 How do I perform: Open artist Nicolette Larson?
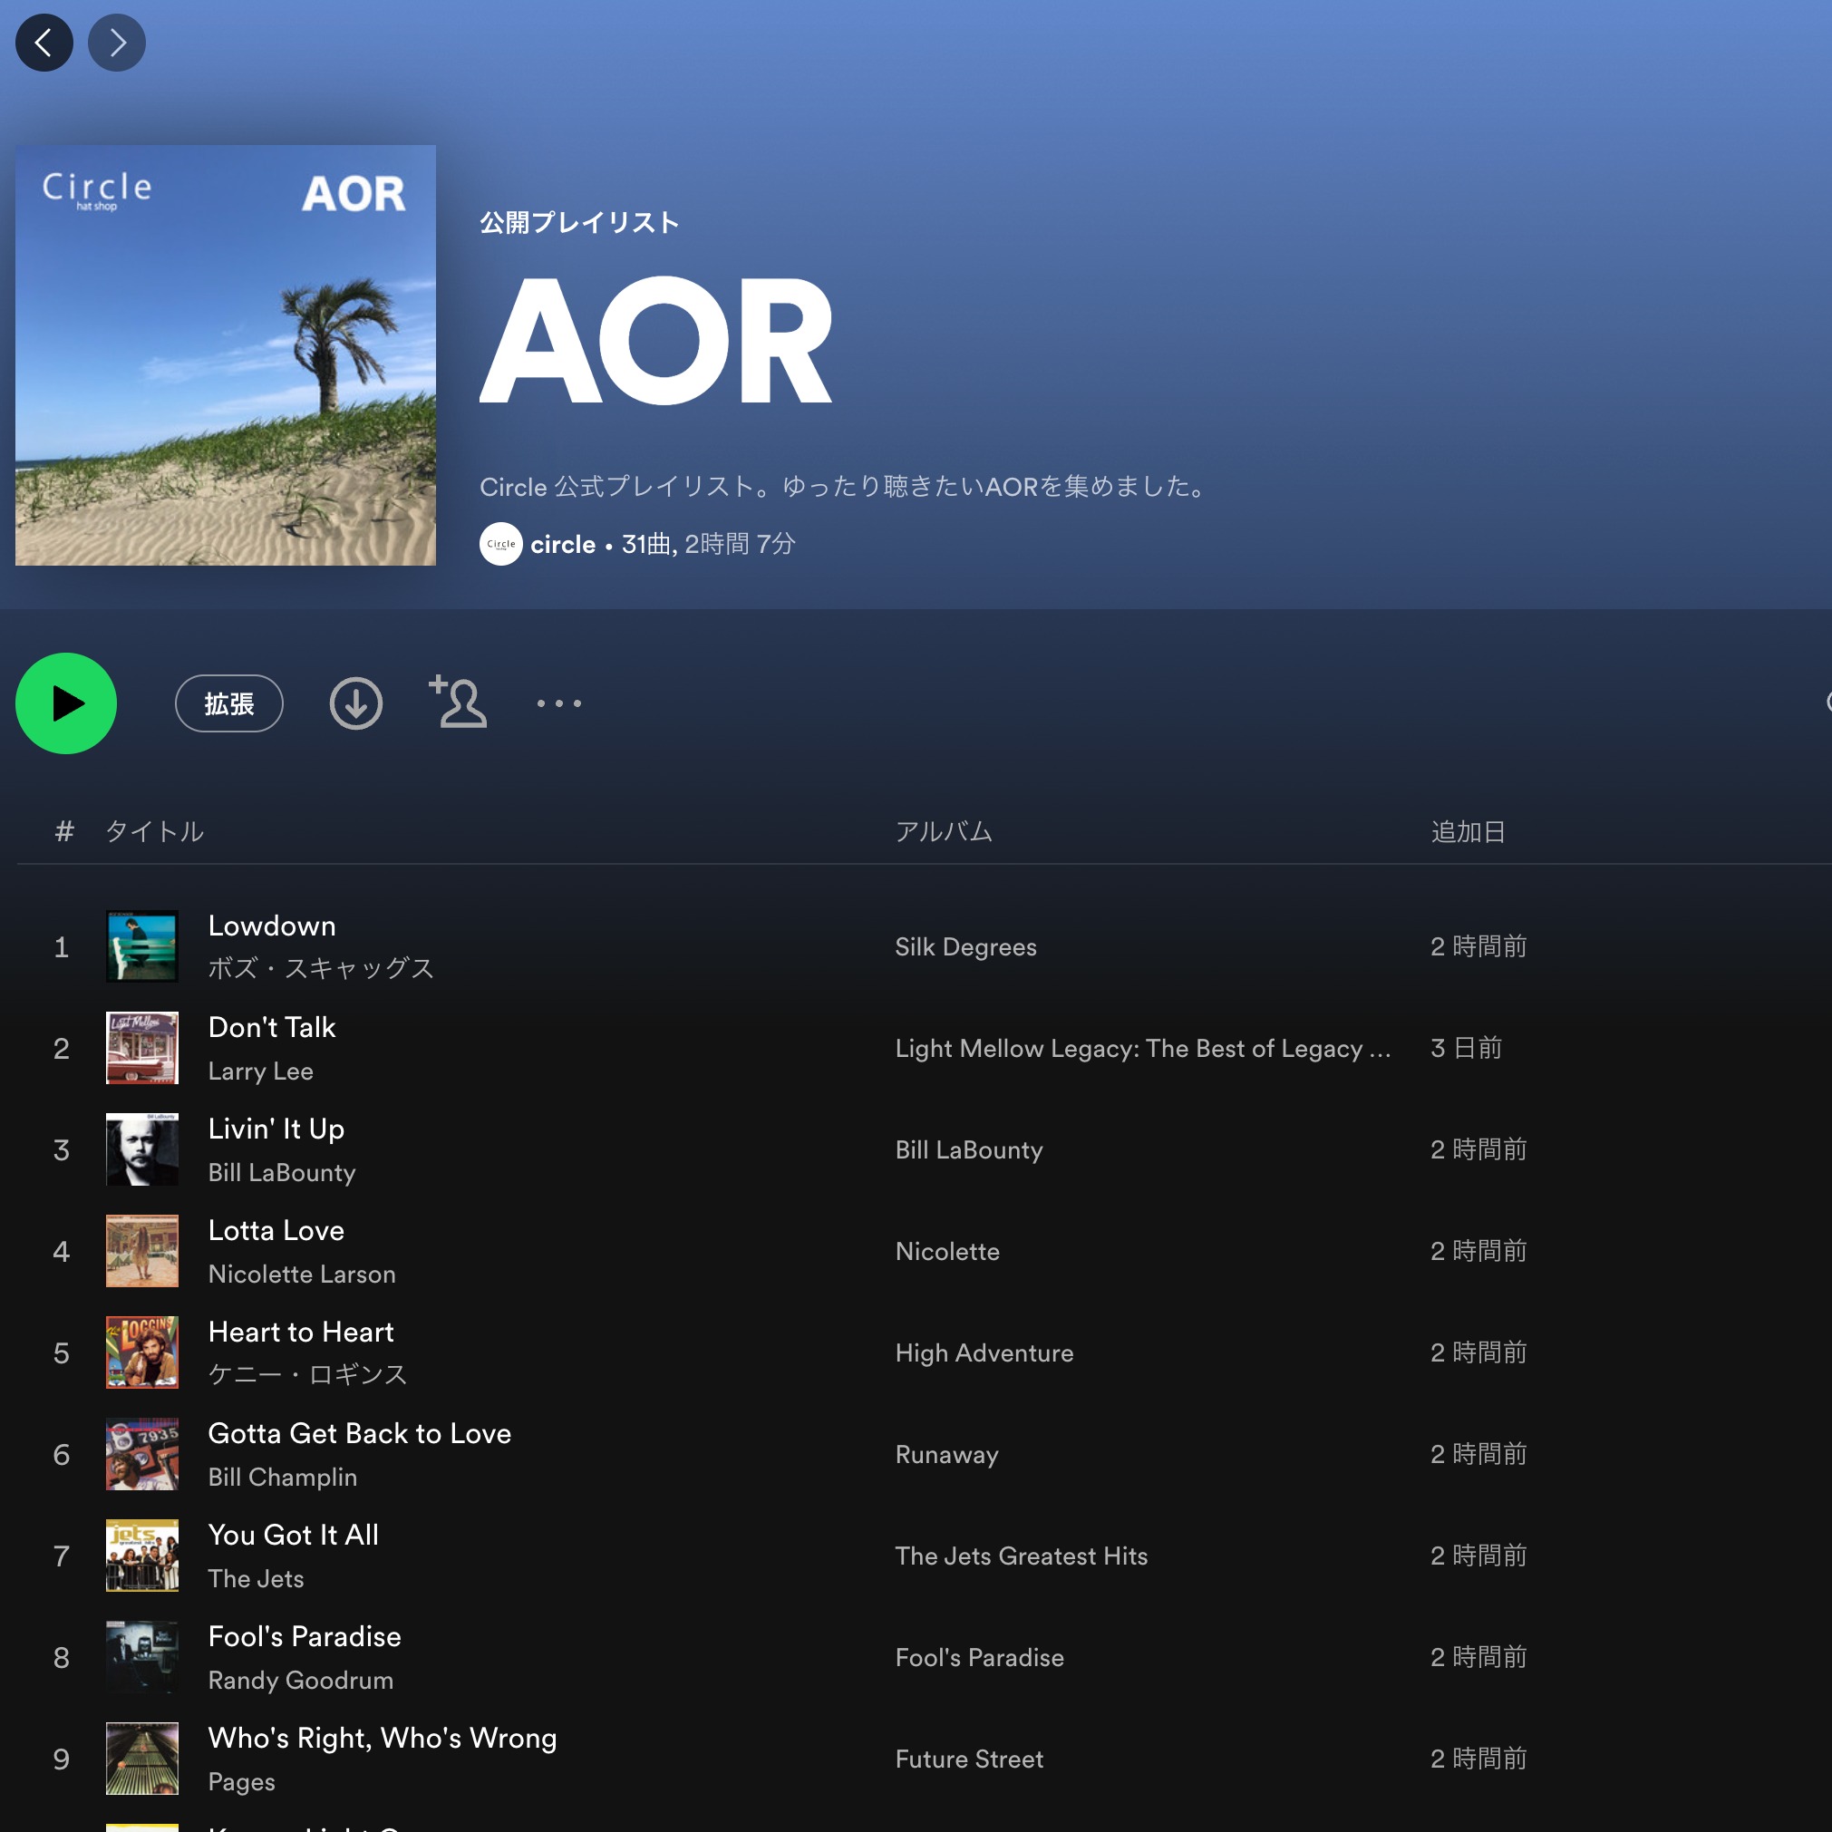(x=302, y=1274)
